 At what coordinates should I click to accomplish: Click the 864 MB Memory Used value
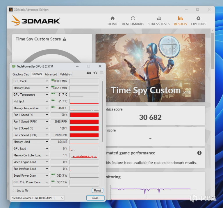59,142
